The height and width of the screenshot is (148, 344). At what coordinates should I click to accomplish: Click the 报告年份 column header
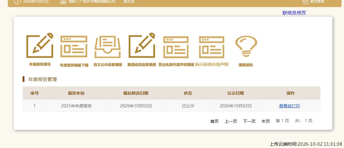[76, 93]
